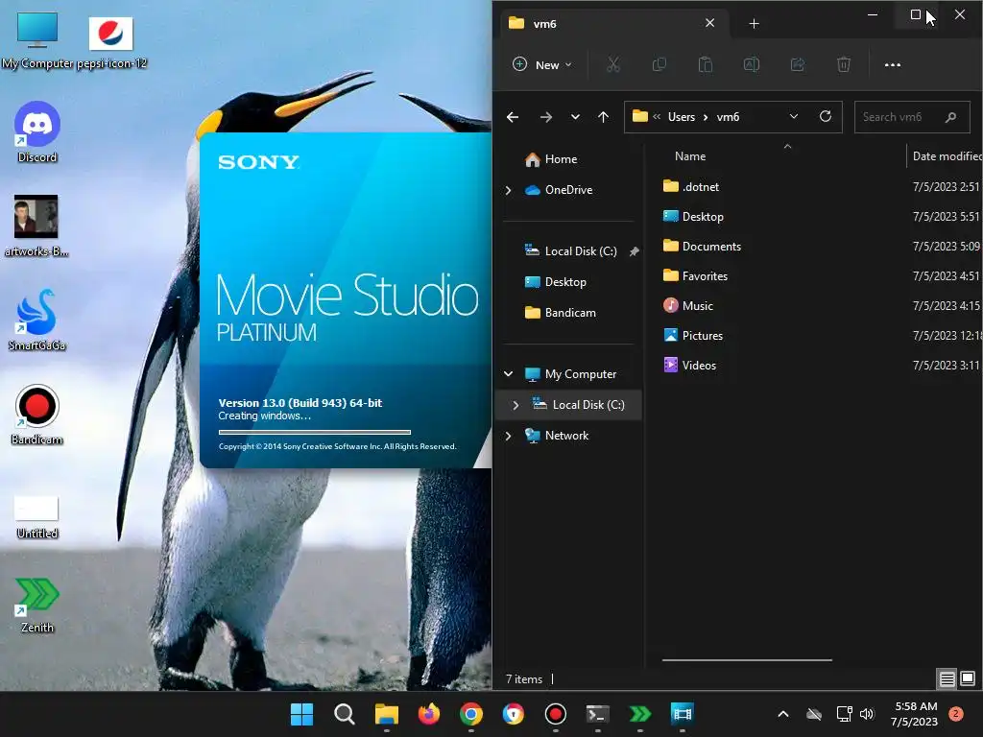Open address bar history dropdown chevron
The width and height of the screenshot is (983, 737).
[793, 116]
